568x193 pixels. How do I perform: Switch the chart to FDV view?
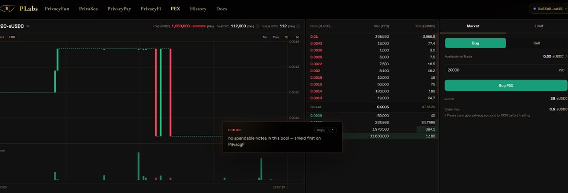(x=12, y=36)
